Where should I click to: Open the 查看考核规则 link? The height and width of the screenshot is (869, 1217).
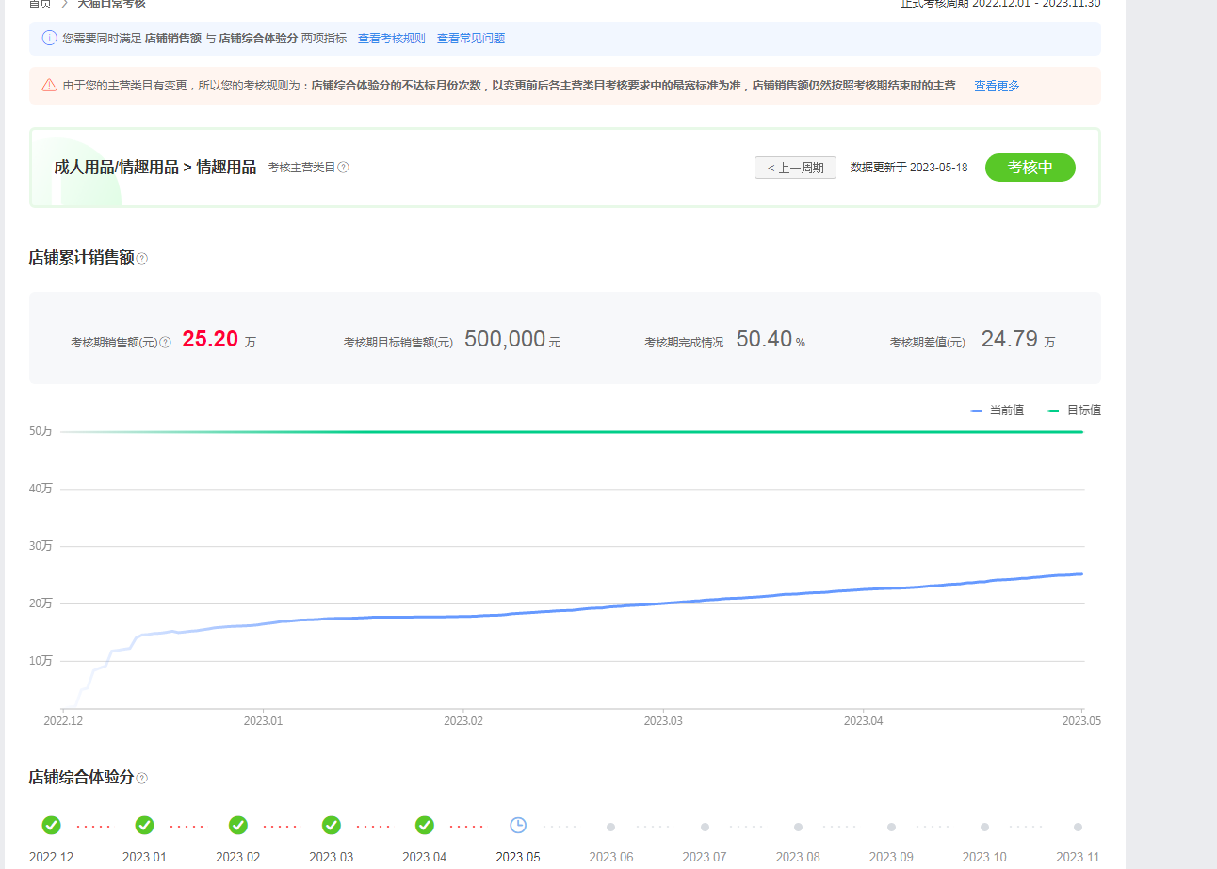[391, 39]
